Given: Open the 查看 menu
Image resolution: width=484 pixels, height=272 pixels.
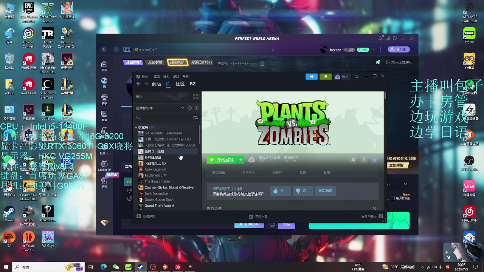Looking at the screenshot, I should (157, 76).
